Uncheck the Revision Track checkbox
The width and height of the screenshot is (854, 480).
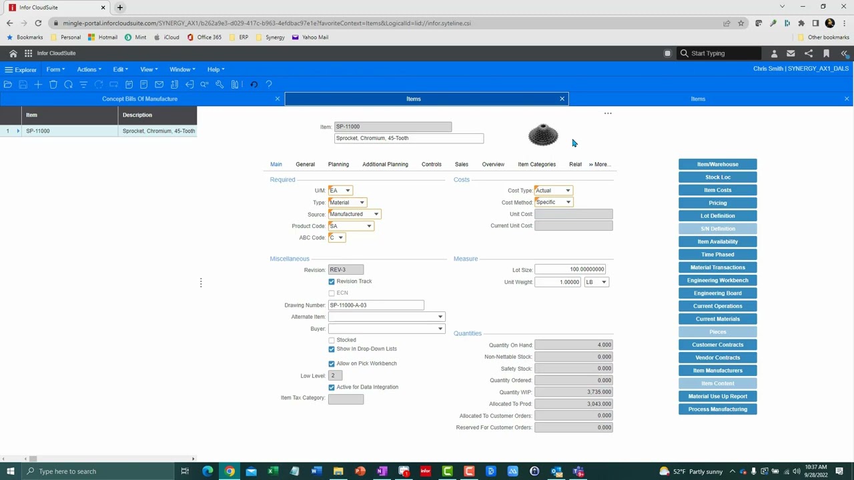(332, 281)
